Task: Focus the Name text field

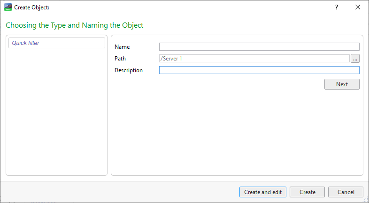Action: [259, 47]
